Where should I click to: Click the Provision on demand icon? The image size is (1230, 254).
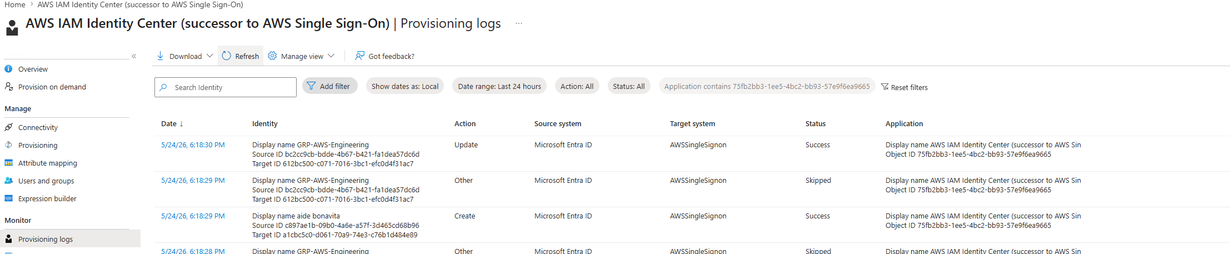(x=8, y=87)
